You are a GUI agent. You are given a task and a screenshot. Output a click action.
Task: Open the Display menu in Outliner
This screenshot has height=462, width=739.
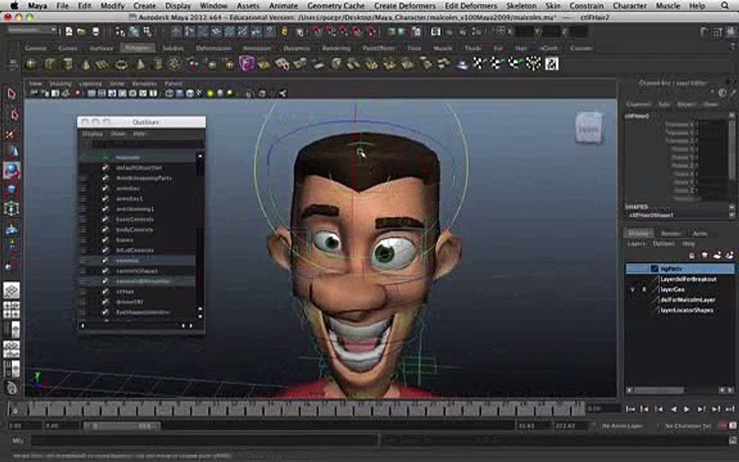click(x=92, y=134)
